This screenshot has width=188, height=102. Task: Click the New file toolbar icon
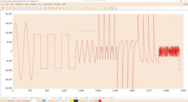(x=3, y=8)
